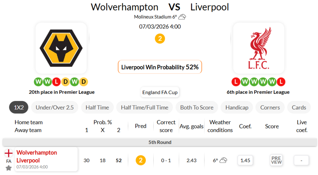318x175 pixels.
Task: Open the PREVIEW score icon
Action: (x=276, y=160)
